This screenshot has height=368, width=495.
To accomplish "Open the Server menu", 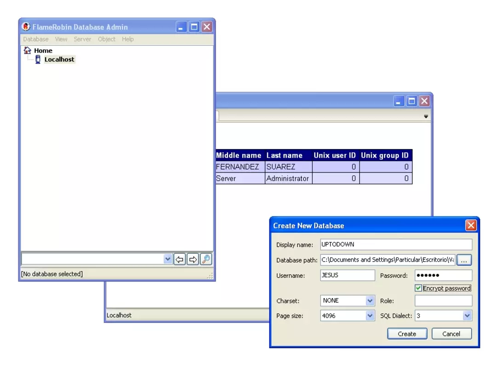I will coord(82,39).
